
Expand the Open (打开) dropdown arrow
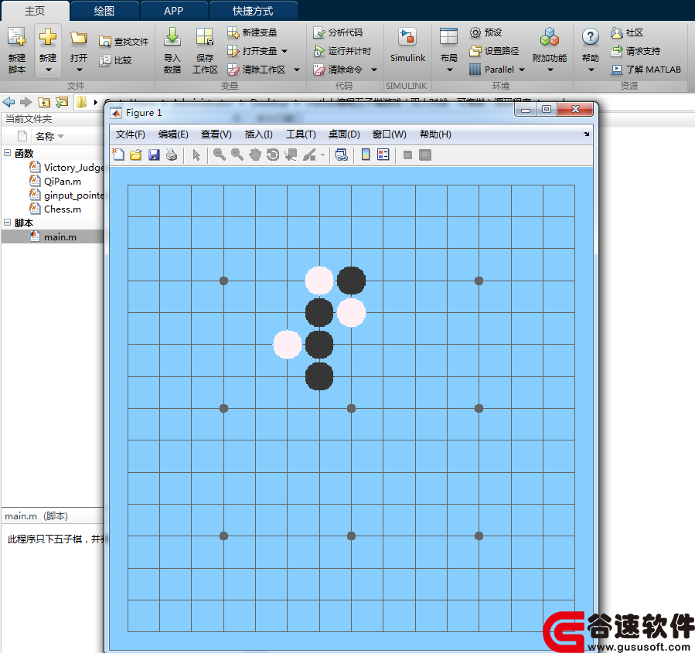tap(79, 70)
